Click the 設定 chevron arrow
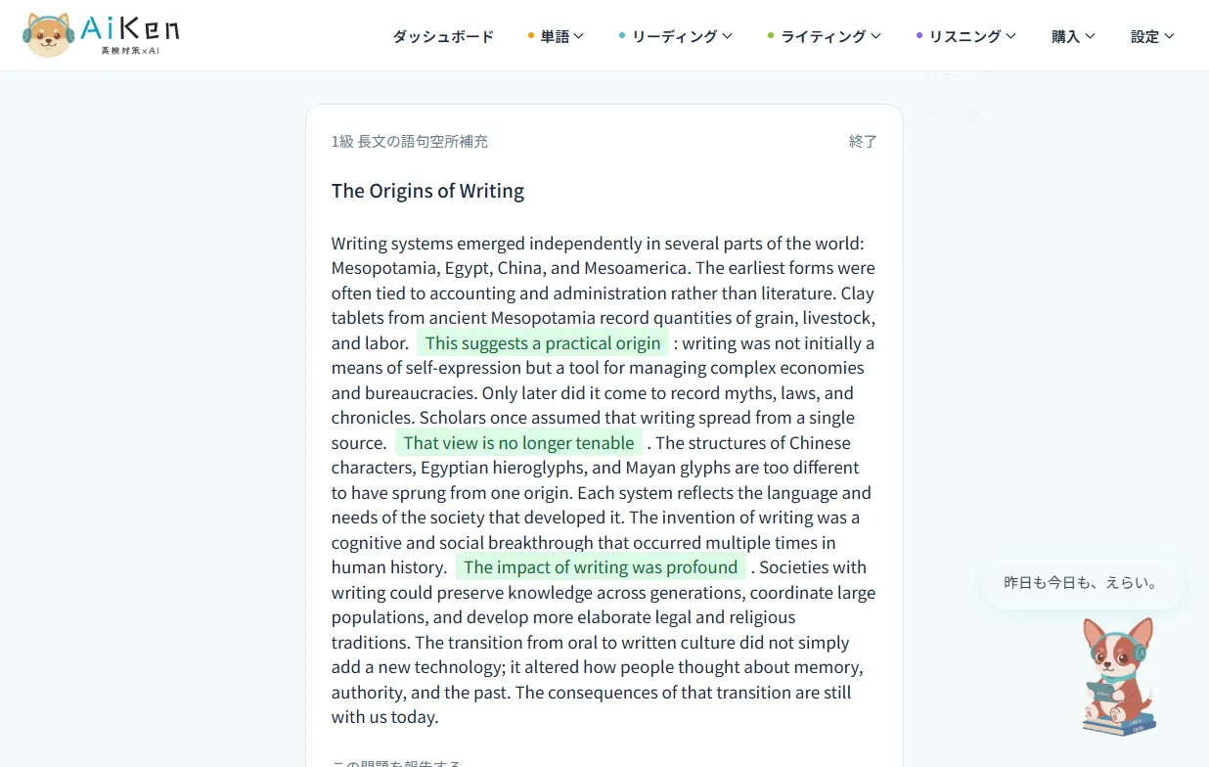This screenshot has height=767, width=1209. pos(1169,36)
